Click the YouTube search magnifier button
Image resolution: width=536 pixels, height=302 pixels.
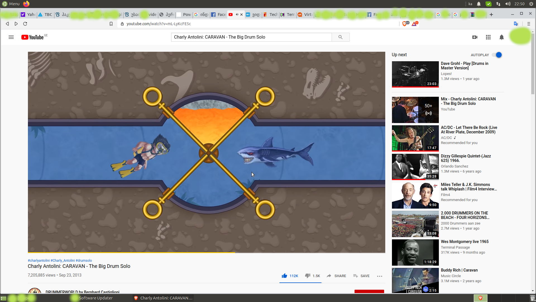[x=340, y=37]
